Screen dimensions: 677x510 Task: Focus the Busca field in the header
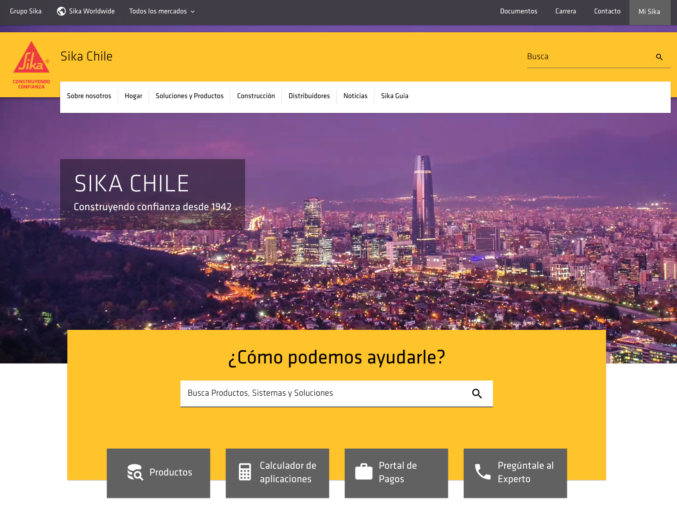tap(588, 57)
